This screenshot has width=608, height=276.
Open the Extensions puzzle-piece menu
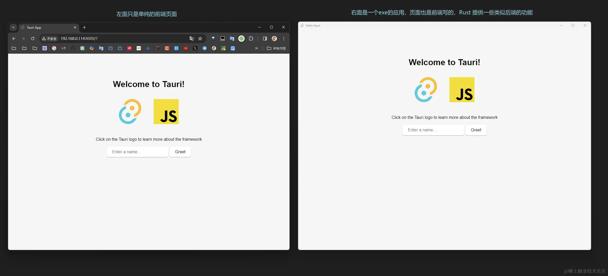point(251,39)
